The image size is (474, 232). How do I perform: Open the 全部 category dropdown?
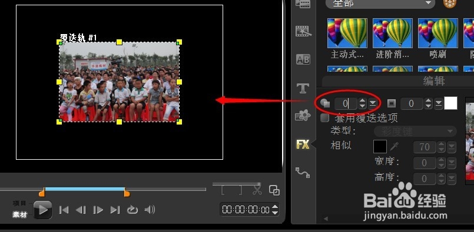380,4
